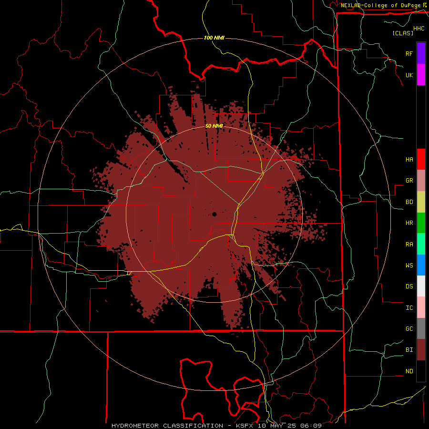Click the '[CLAS]' units label
The width and height of the screenshot is (429, 429).
point(403,33)
